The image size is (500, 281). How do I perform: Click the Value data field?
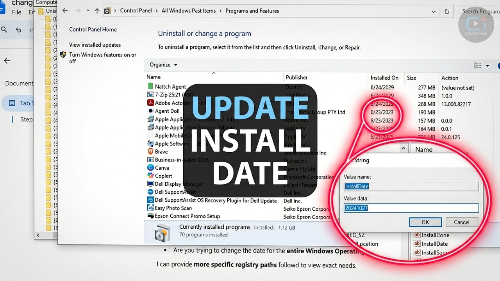(x=411, y=208)
